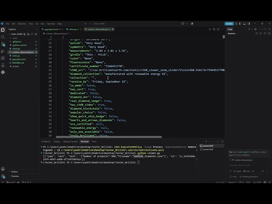Add a new terminal with plus icon

pos(206,142)
